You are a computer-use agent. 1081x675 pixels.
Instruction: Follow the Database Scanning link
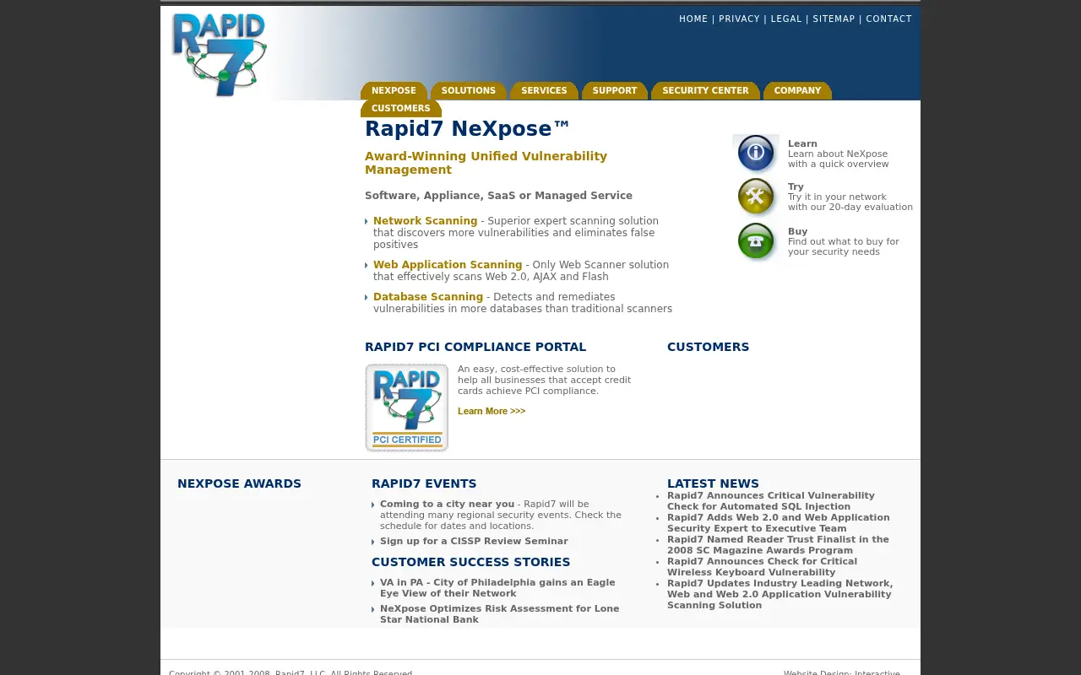click(x=428, y=297)
